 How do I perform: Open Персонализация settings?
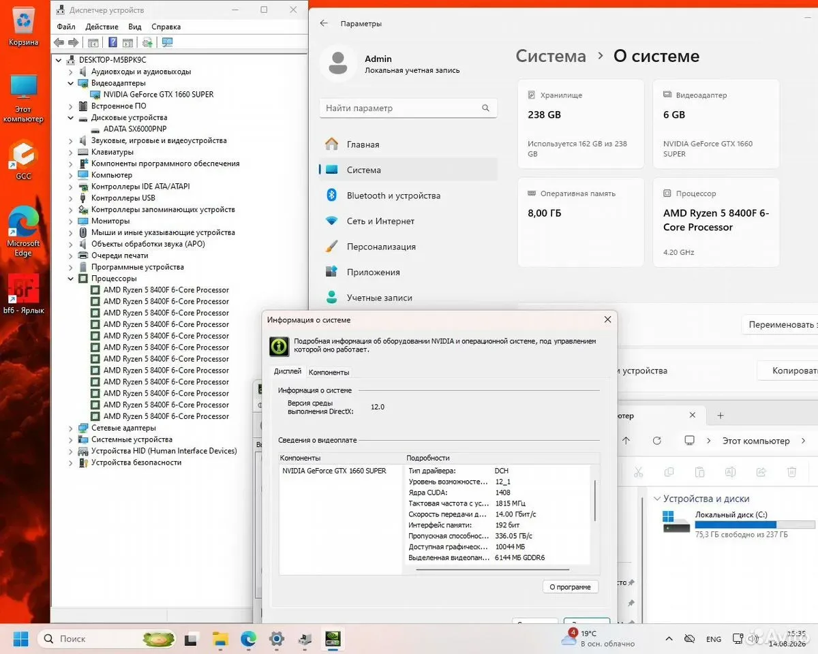click(408, 247)
